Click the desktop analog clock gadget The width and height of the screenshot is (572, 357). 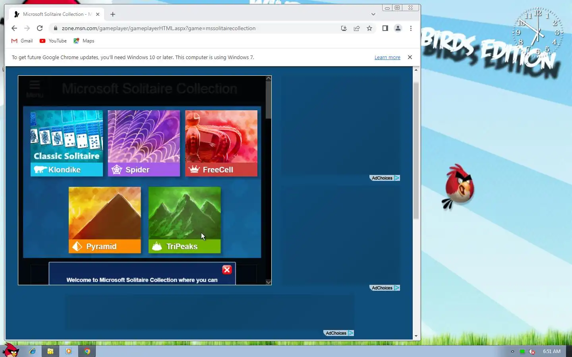(537, 33)
